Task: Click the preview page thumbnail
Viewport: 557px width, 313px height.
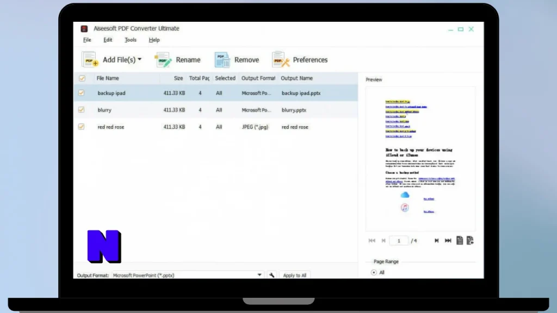Action: (x=420, y=159)
